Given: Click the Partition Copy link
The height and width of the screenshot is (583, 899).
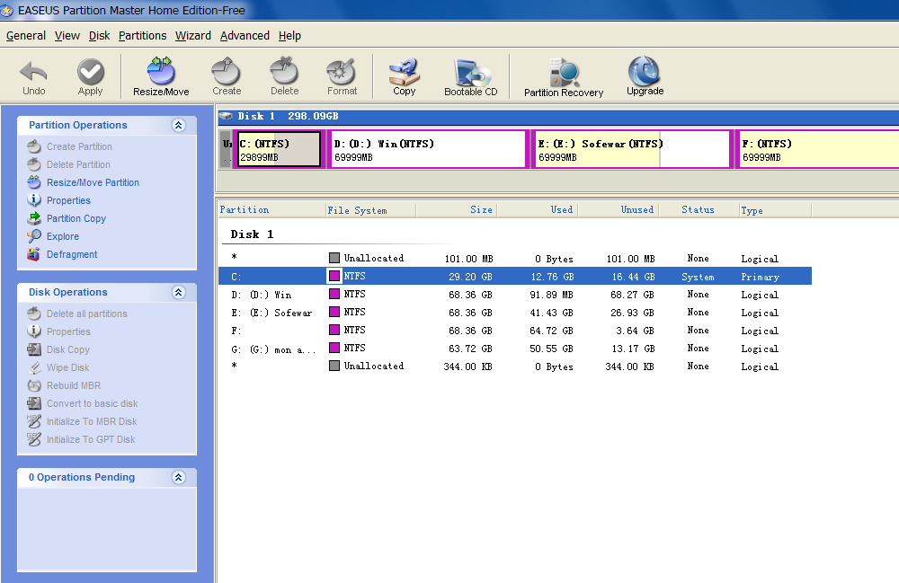Looking at the screenshot, I should coord(76,218).
